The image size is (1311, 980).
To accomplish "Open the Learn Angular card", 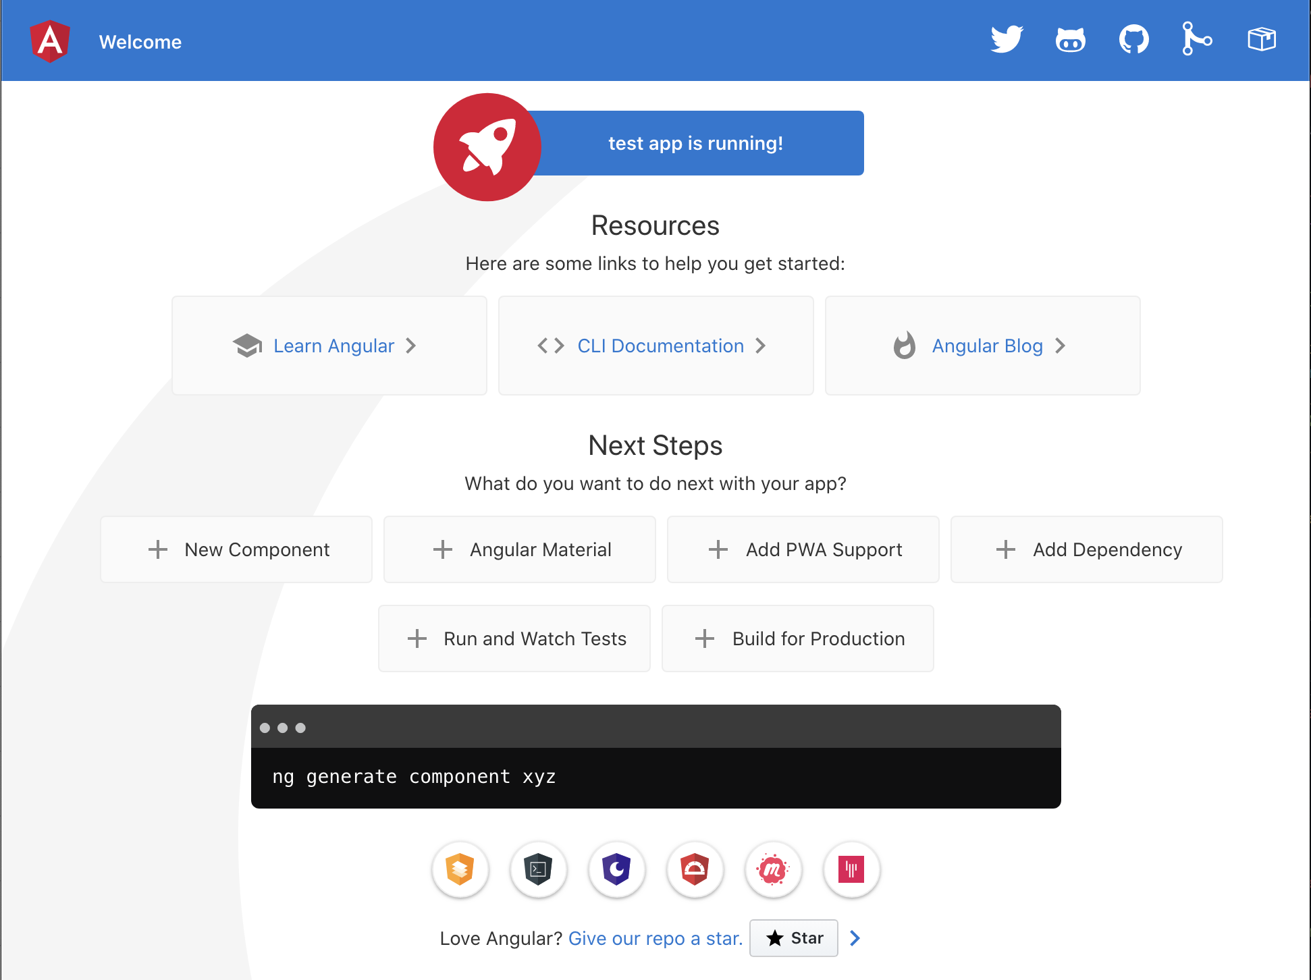I will (329, 346).
